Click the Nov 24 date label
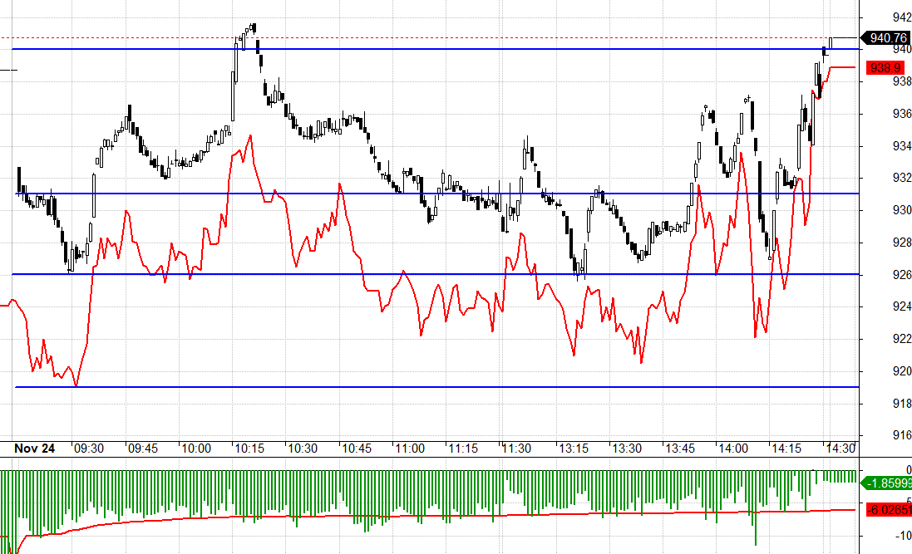The width and height of the screenshot is (912, 554). pyautogui.click(x=35, y=449)
